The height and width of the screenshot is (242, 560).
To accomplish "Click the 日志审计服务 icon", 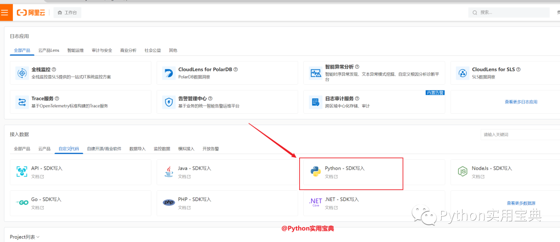I will click(315, 102).
